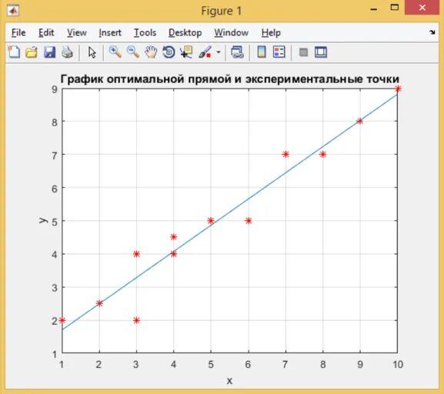This screenshot has height=394, width=444.
Task: Click the MATLAB logo window icon
Action: [x=13, y=11]
